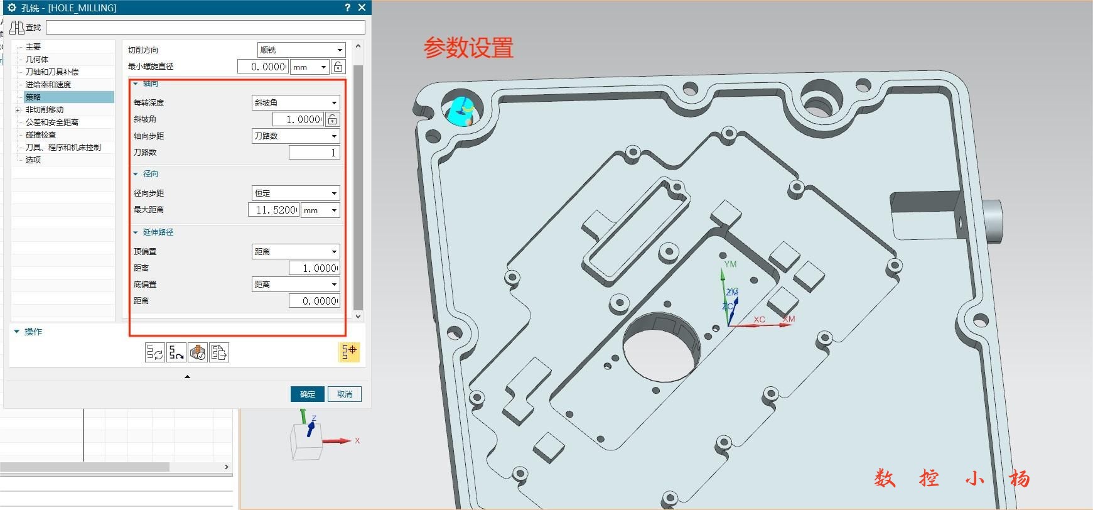Click the help question mark icon
This screenshot has width=1093, height=510.
click(348, 8)
